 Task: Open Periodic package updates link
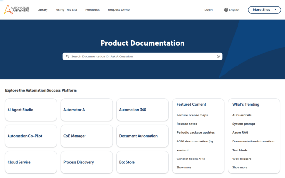[196, 132]
